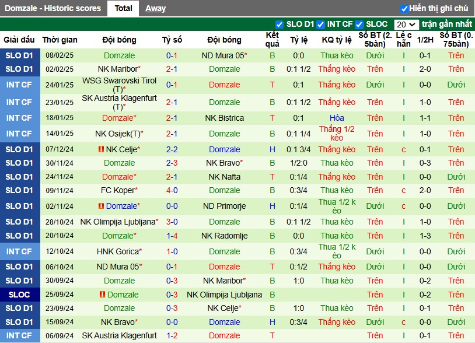
Task: Click NK Nafta team name
Action: pos(225,177)
